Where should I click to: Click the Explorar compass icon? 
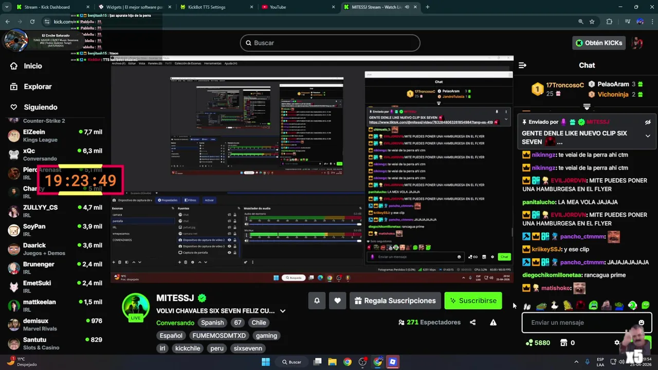point(14,87)
